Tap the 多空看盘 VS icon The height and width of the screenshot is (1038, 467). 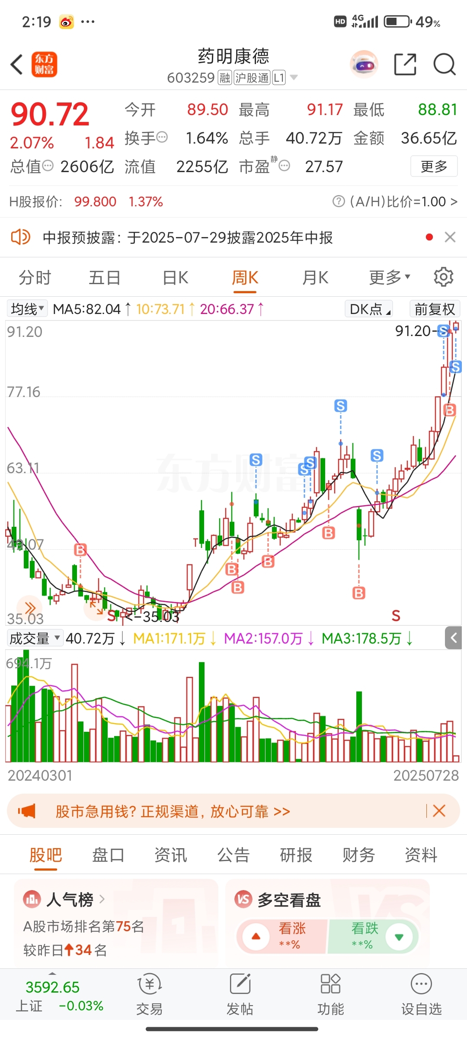[x=243, y=900]
